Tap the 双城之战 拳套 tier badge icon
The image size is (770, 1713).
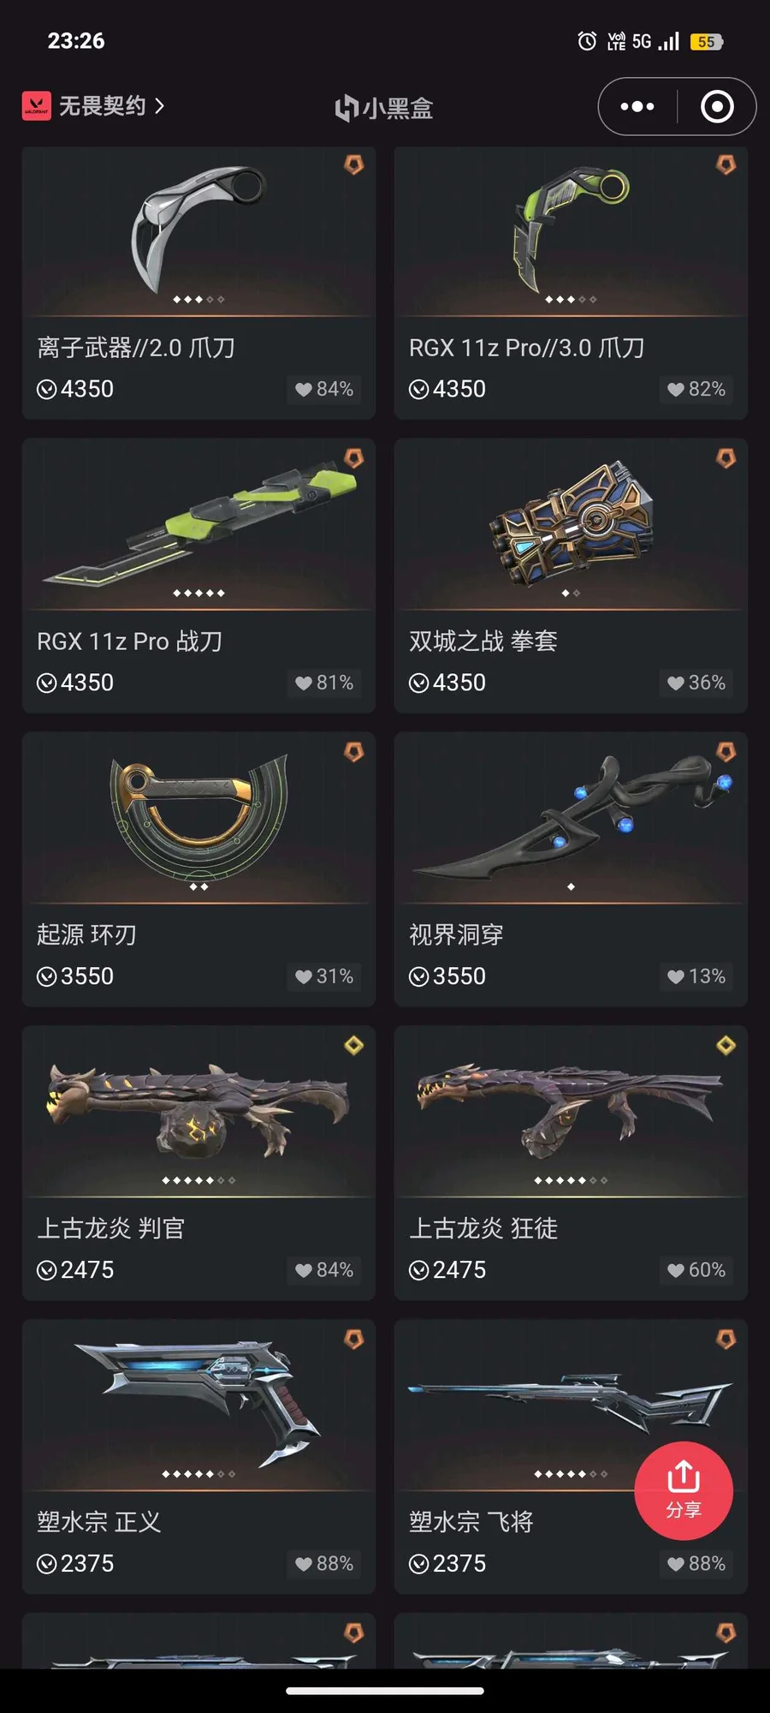(x=726, y=458)
